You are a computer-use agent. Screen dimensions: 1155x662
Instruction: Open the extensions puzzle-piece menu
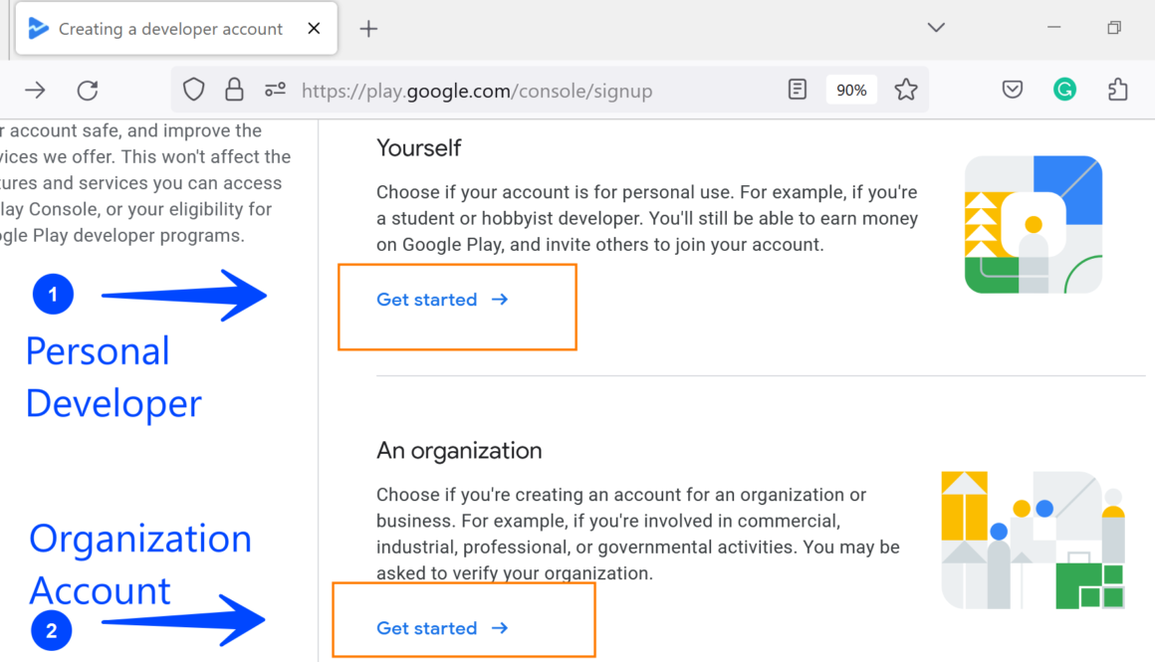[x=1117, y=91]
